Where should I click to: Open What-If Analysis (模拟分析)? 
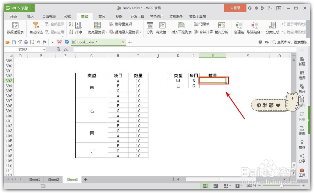[221, 28]
